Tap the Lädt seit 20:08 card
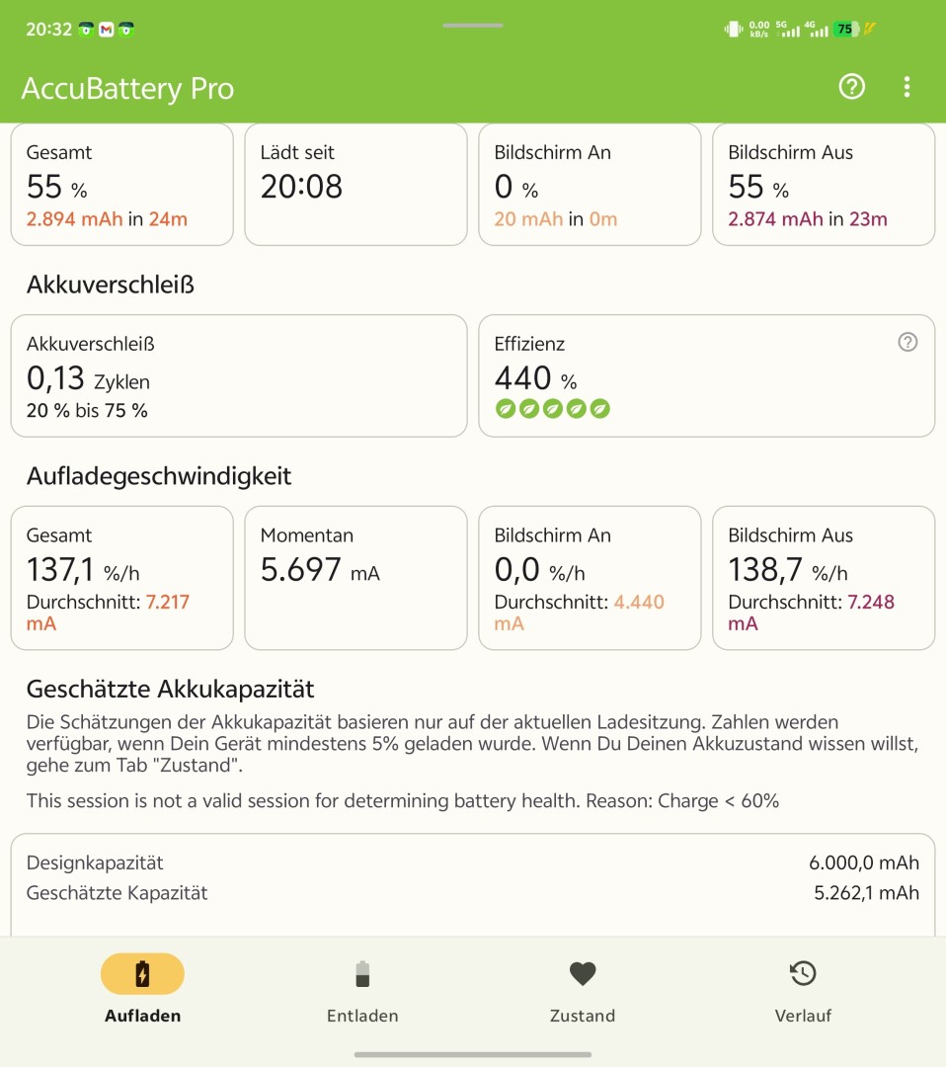The image size is (946, 1067). point(355,185)
